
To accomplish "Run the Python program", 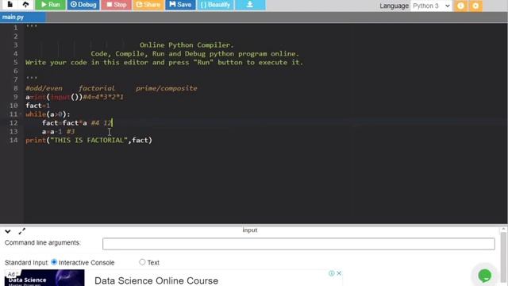I will (51, 5).
